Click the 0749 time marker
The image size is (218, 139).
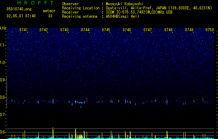tap(189, 30)
